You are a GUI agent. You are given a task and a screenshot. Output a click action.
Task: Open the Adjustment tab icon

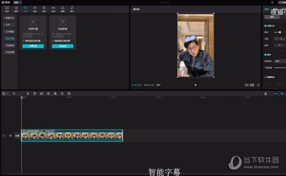click(72, 8)
